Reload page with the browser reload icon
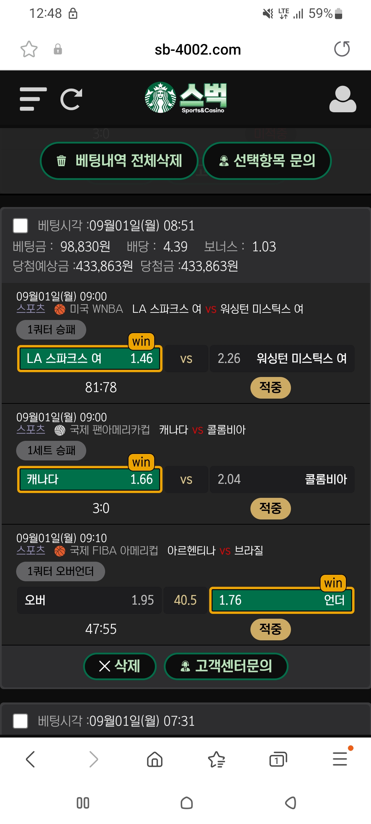The height and width of the screenshot is (824, 371). tap(342, 49)
